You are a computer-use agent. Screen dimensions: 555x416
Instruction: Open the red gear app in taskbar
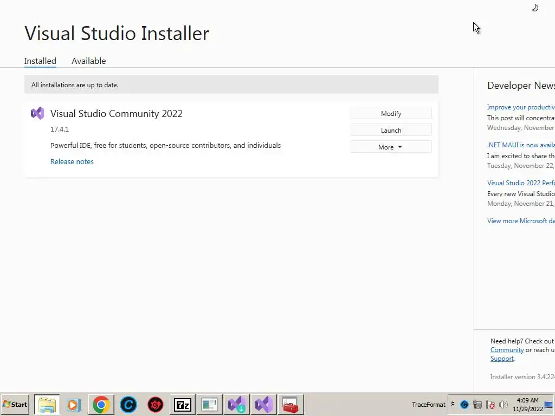pos(156,404)
